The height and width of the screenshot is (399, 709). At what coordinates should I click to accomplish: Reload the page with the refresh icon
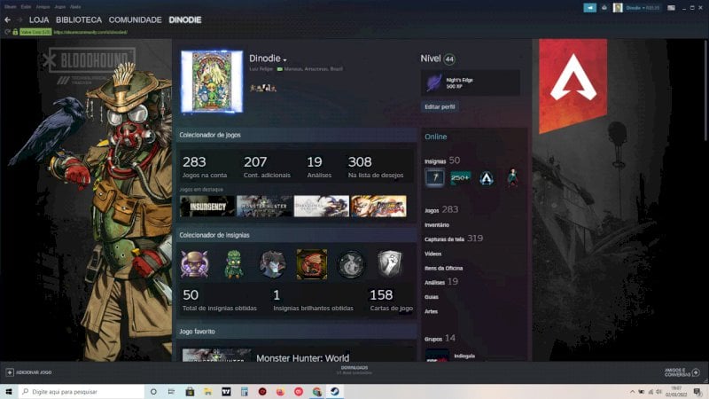7,32
